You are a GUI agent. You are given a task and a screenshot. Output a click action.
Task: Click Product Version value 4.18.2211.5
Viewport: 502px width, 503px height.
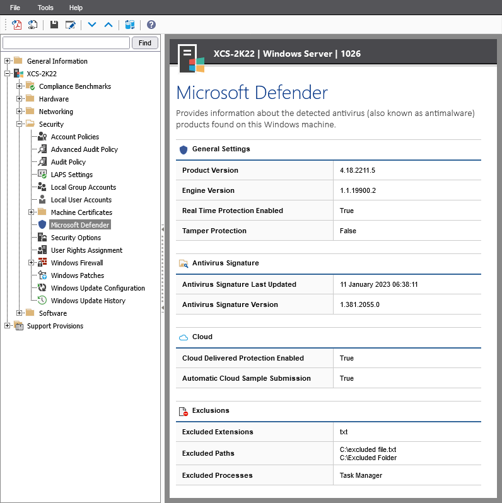click(357, 170)
